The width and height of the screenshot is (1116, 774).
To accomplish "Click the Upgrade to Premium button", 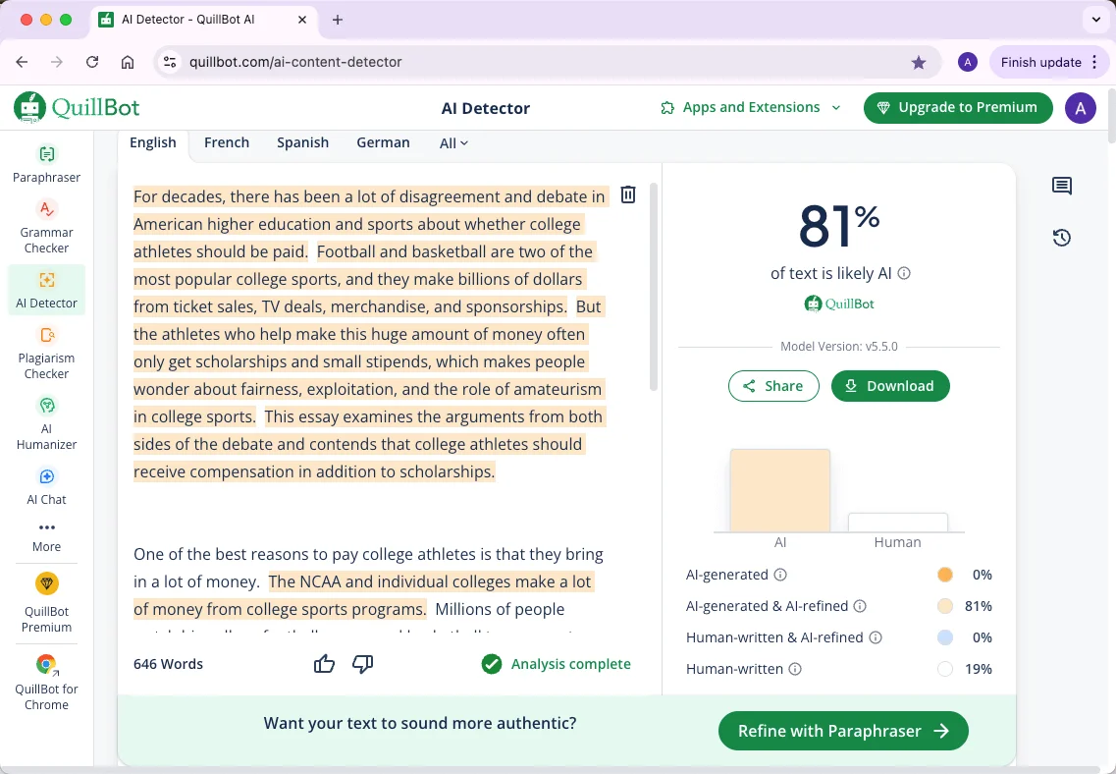I will (958, 107).
